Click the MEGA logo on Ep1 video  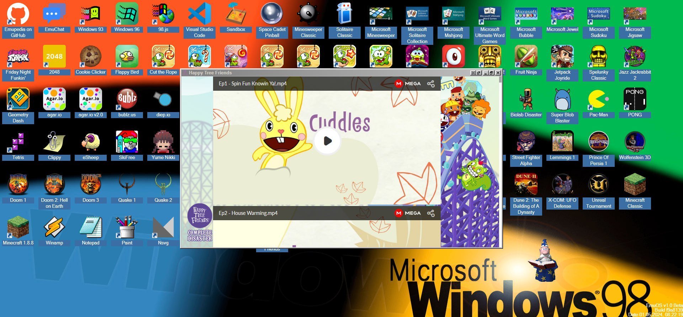point(408,84)
